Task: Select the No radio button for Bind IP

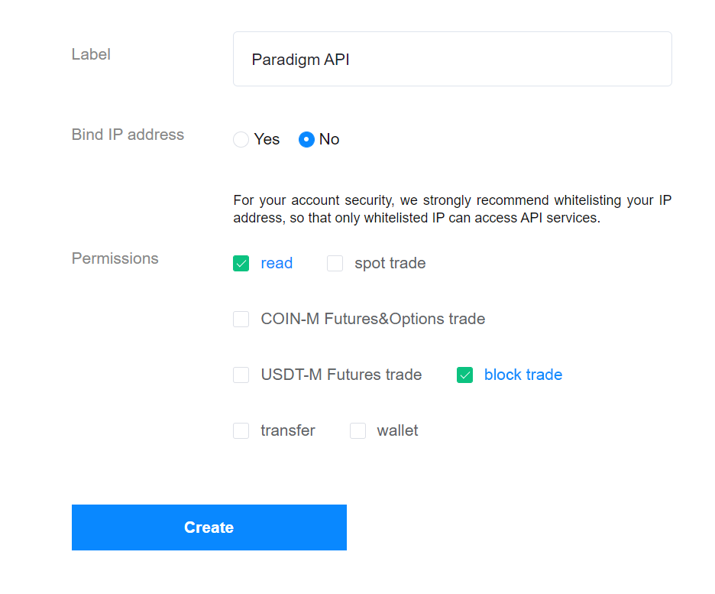Action: (x=306, y=140)
